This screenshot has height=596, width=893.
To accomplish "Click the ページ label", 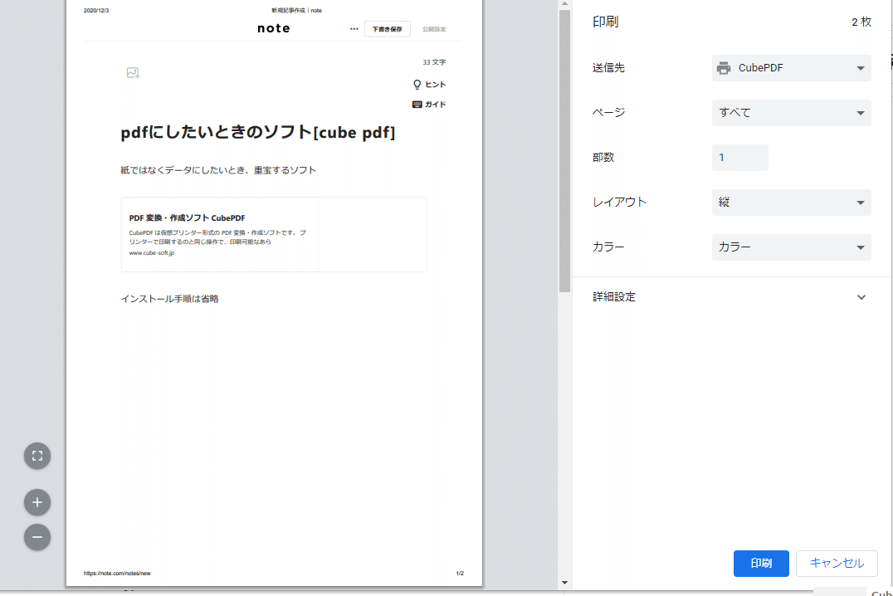I will pos(609,113).
